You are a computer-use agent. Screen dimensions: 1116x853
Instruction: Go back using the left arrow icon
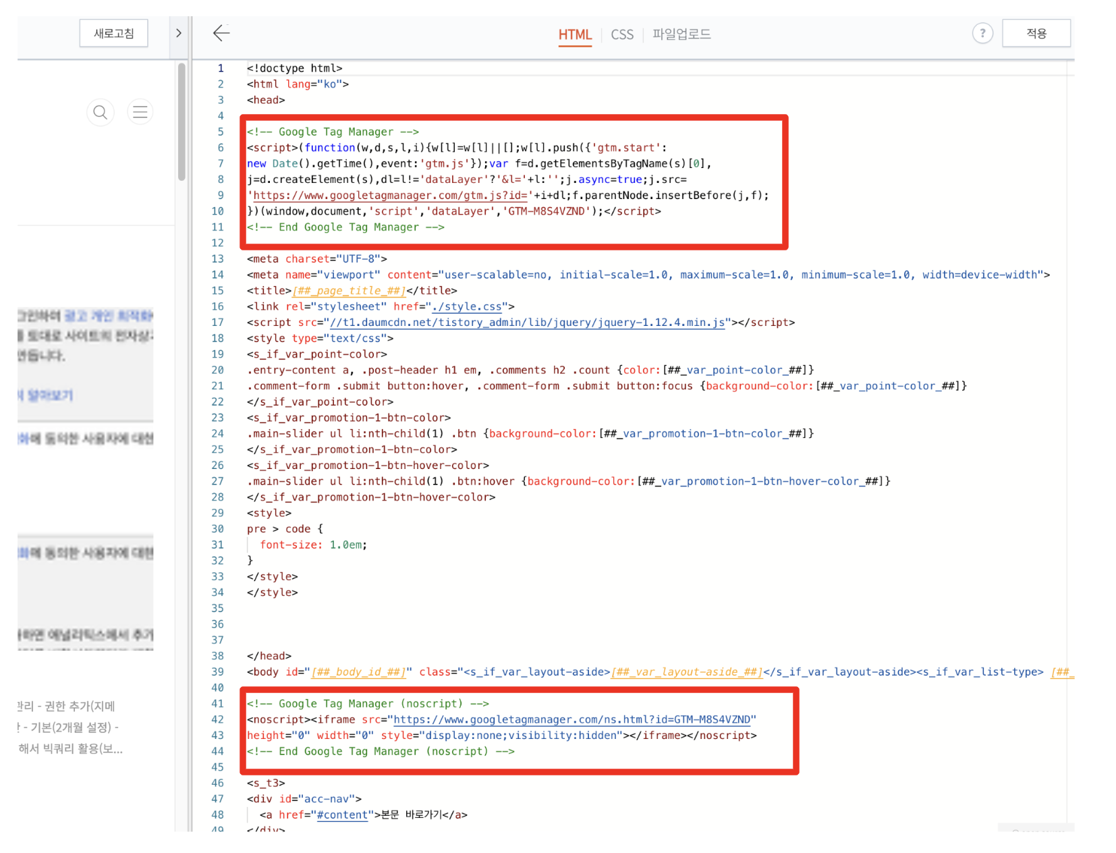click(x=221, y=33)
